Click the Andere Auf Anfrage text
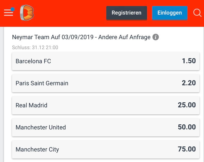The width and height of the screenshot is (204, 162). pyautogui.click(x=124, y=37)
